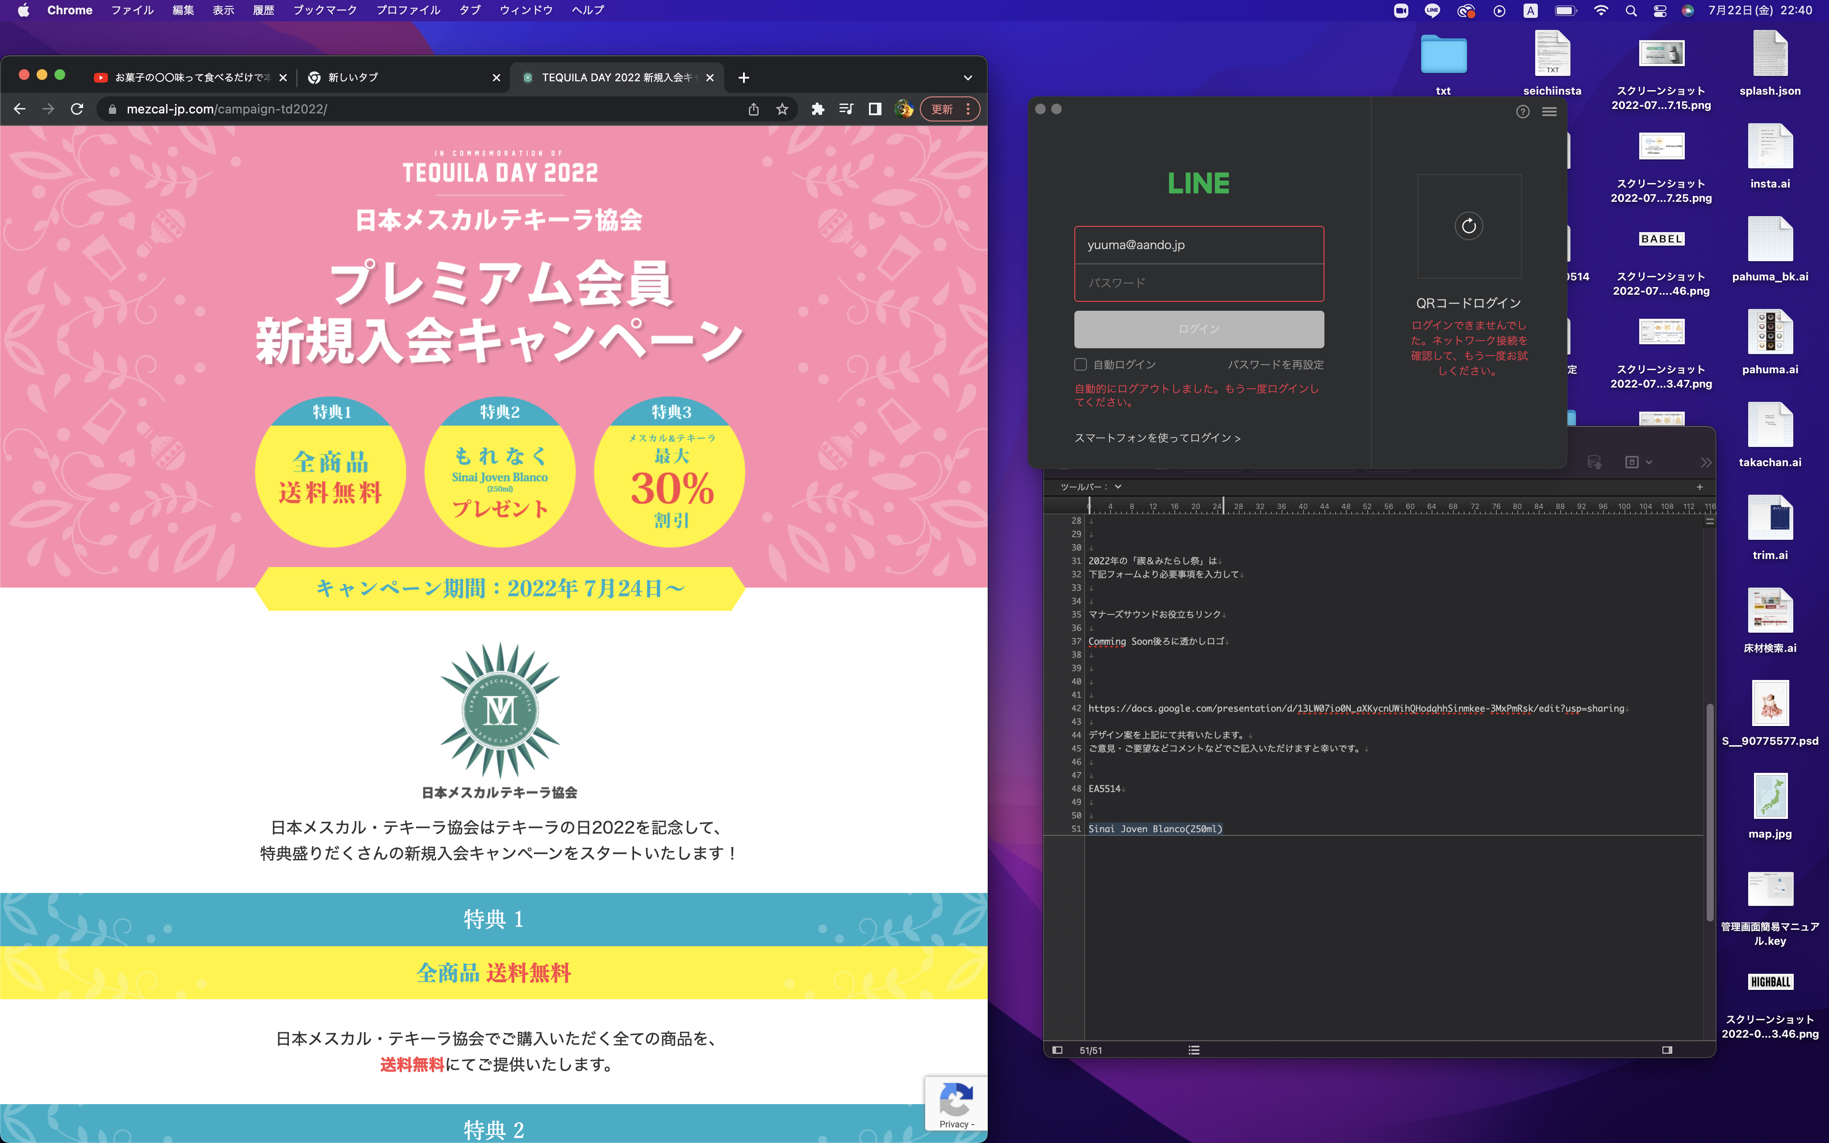Open the Share icon in Chrome's address bar
The height and width of the screenshot is (1143, 1829).
(753, 109)
